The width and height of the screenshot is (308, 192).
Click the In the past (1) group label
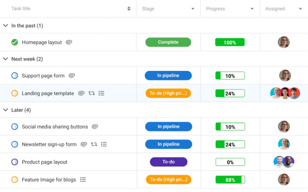click(x=27, y=26)
